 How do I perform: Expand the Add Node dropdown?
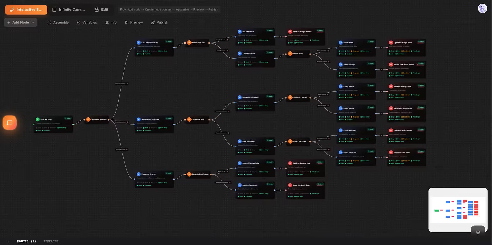click(x=20, y=23)
